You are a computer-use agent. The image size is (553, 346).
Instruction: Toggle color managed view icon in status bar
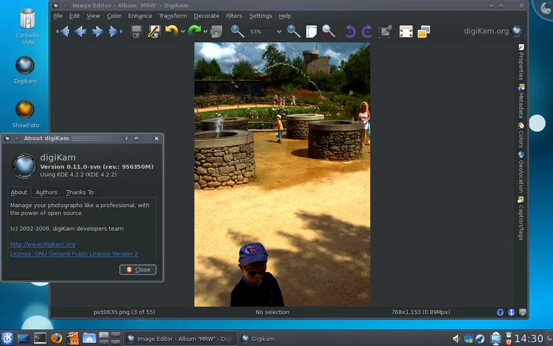(522, 312)
